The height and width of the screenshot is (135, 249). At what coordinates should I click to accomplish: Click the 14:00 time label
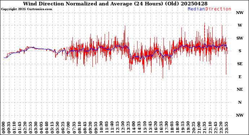click(x=134, y=127)
